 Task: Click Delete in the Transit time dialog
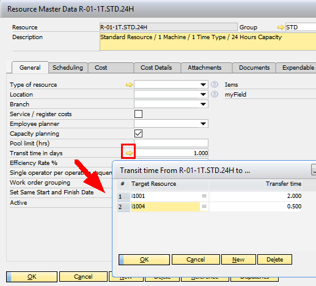click(x=274, y=260)
